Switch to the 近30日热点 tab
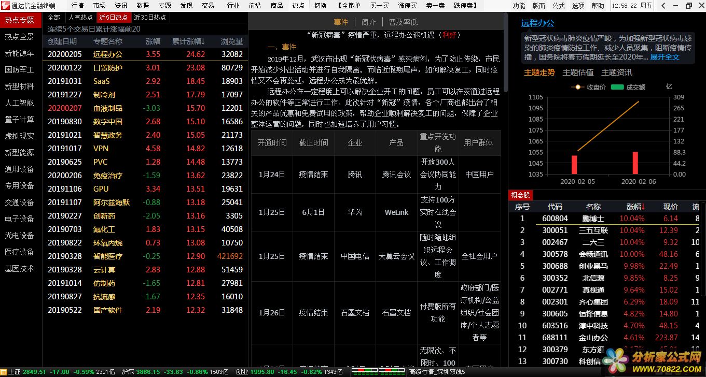The height and width of the screenshot is (377, 706). pyautogui.click(x=150, y=17)
